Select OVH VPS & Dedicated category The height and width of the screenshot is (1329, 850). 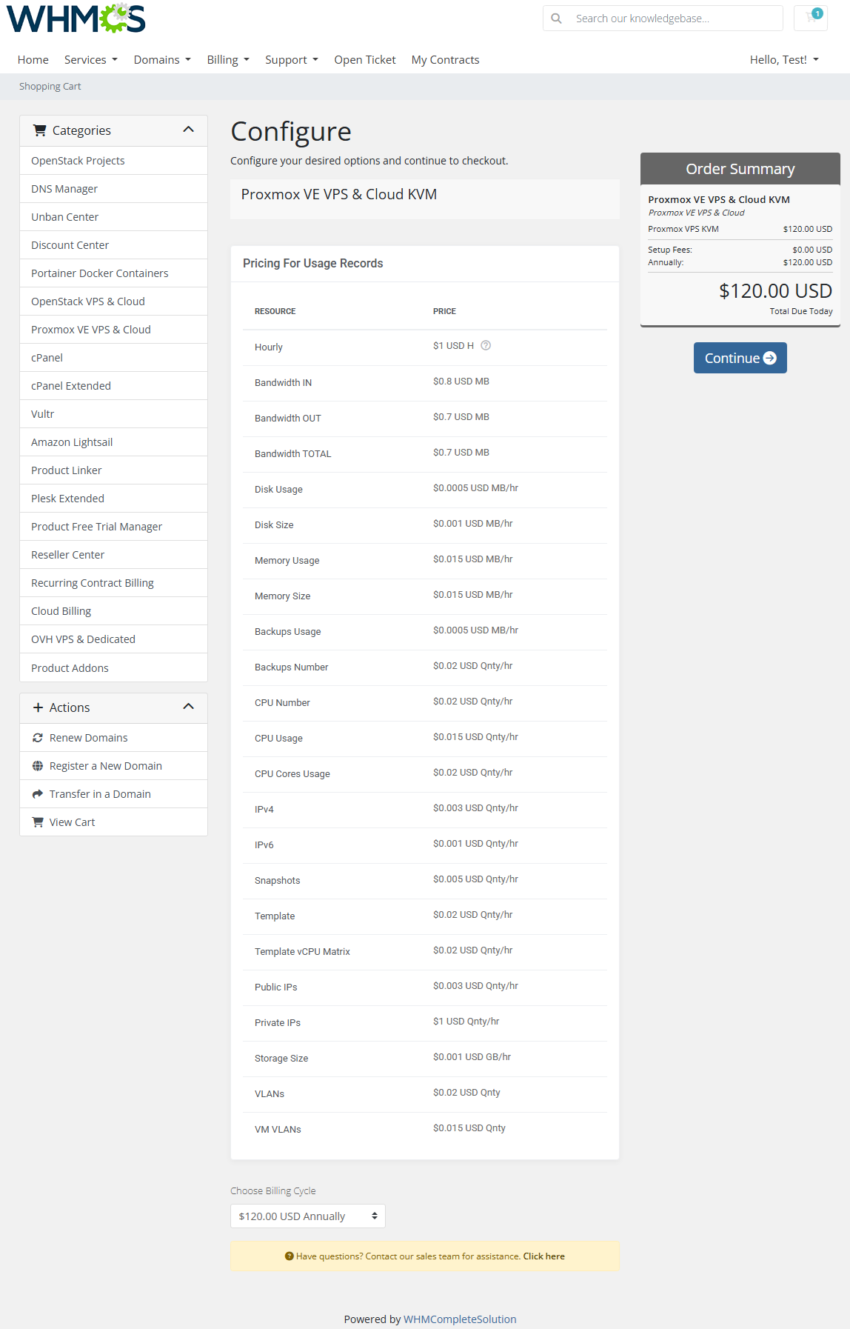[x=113, y=639]
